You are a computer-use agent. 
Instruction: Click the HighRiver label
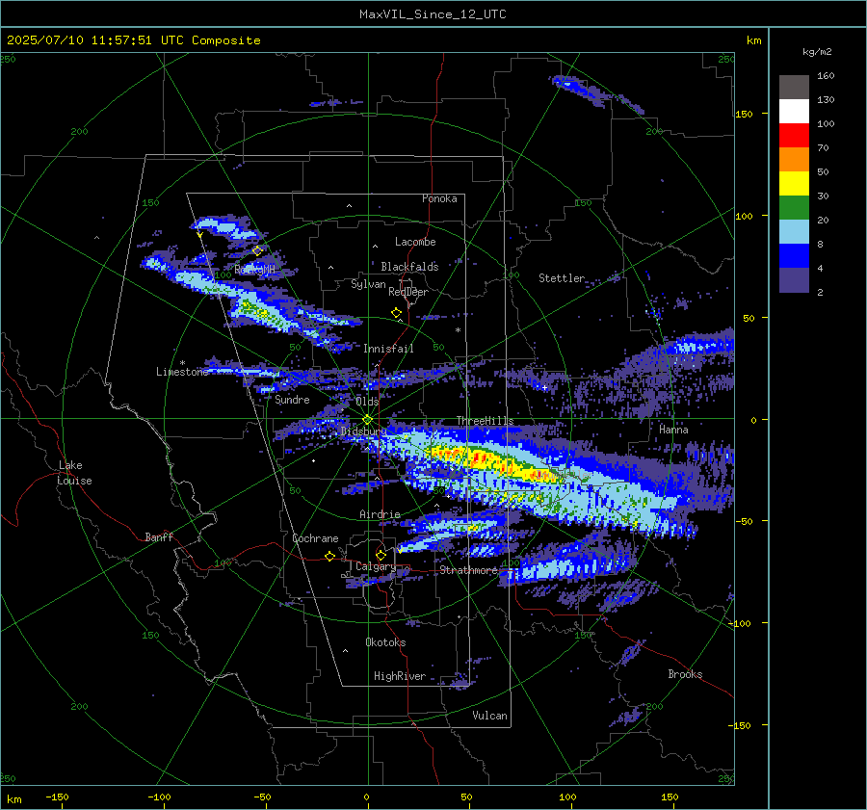400,676
